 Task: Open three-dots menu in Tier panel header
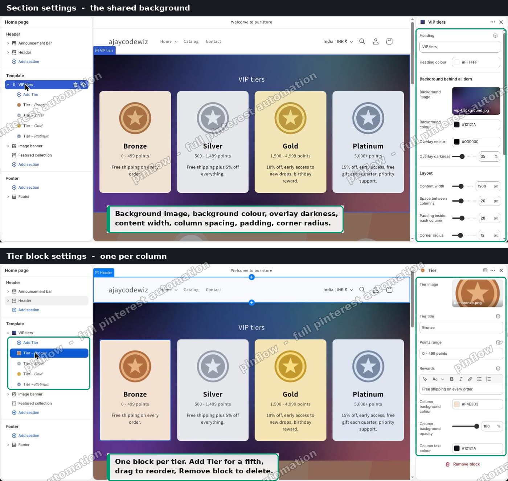coord(492,270)
